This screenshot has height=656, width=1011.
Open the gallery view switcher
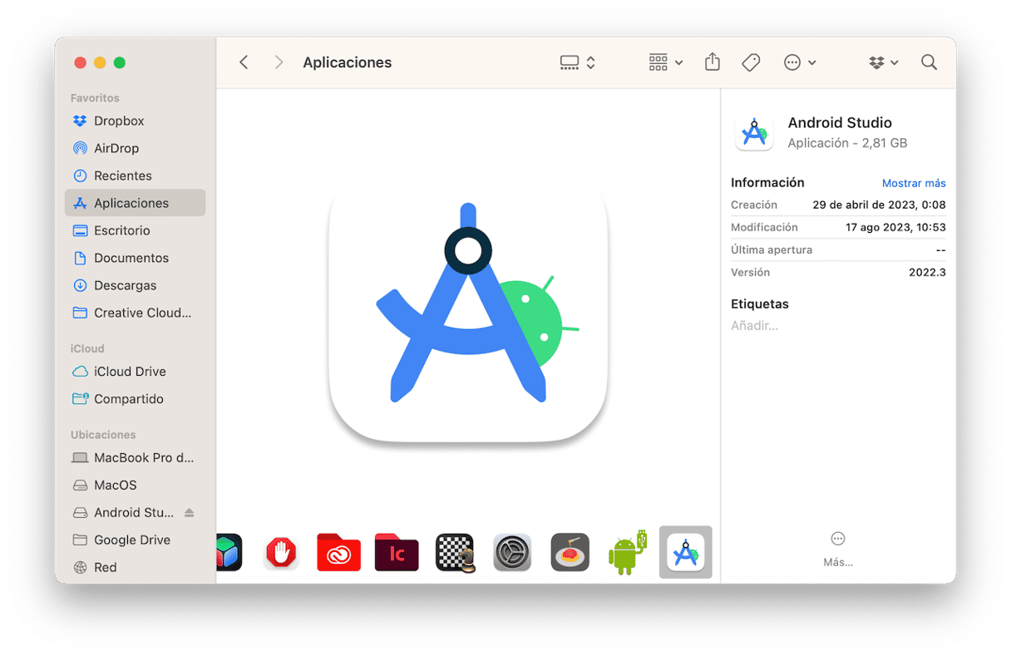[x=578, y=62]
